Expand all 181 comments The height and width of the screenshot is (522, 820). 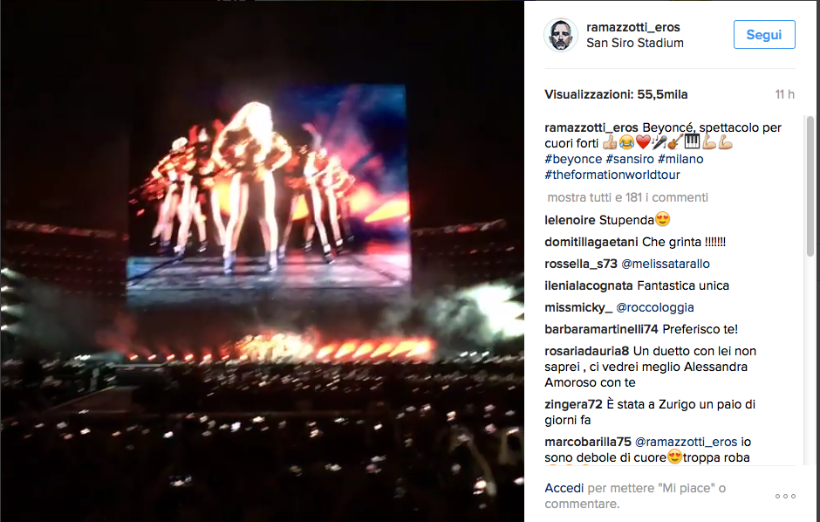pyautogui.click(x=627, y=197)
